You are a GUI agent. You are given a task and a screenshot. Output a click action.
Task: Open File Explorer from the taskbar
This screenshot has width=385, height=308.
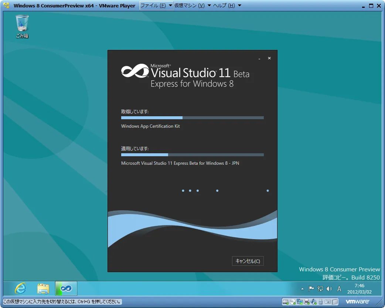[x=43, y=288]
